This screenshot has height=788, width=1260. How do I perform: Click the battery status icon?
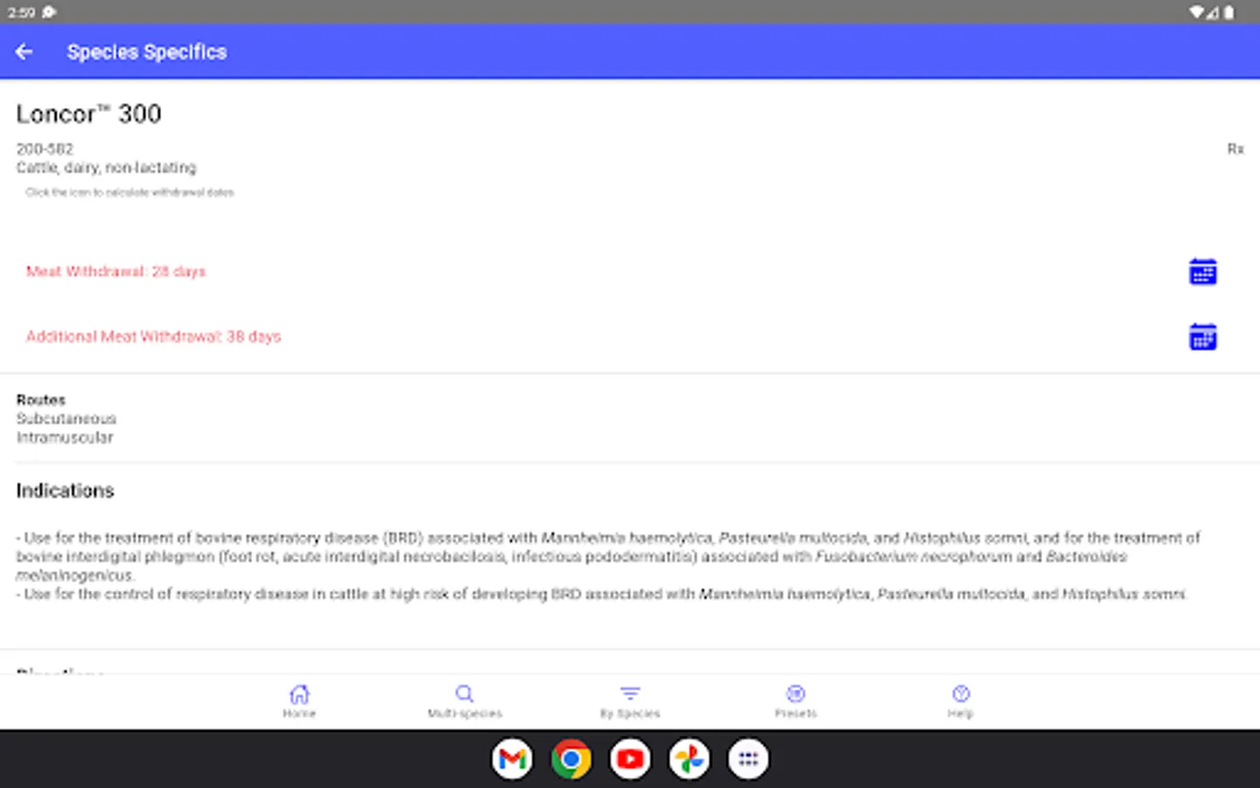(x=1229, y=12)
